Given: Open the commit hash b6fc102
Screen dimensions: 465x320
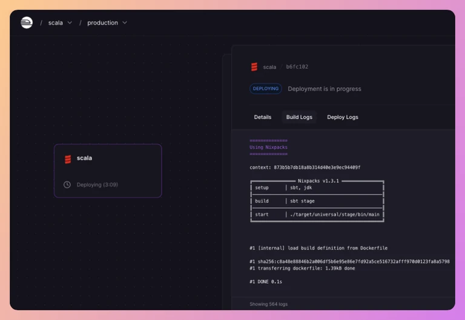Looking at the screenshot, I should tap(297, 67).
